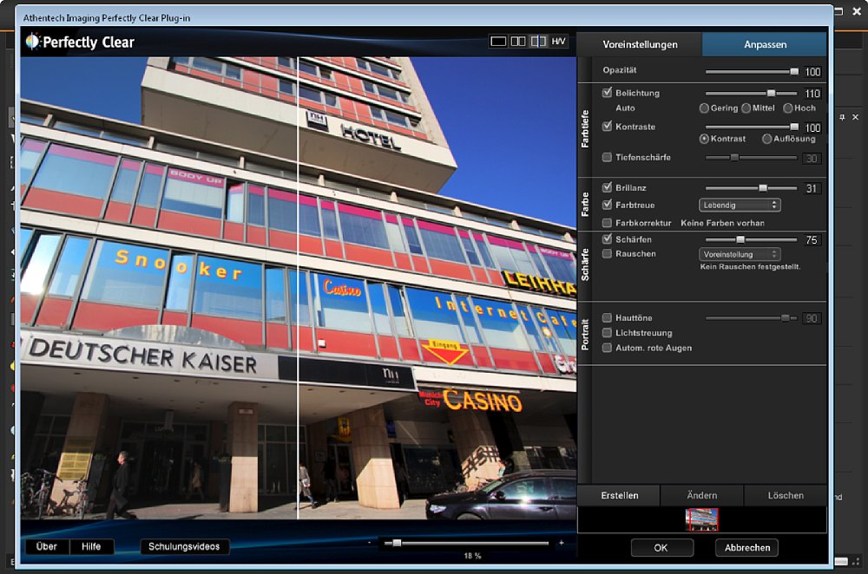Image resolution: width=868 pixels, height=574 pixels.
Task: Switch to side-by-side comparison view
Action: (x=518, y=42)
